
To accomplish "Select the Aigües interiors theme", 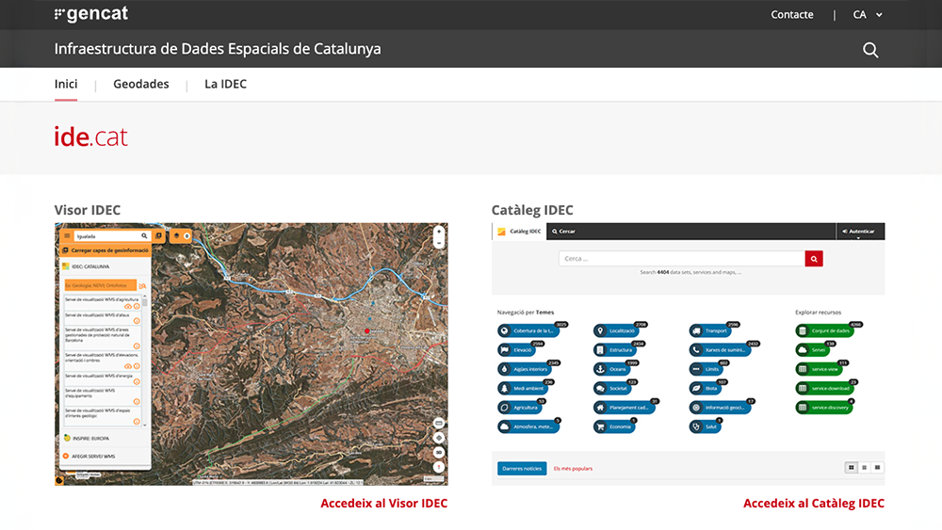I will click(x=525, y=369).
